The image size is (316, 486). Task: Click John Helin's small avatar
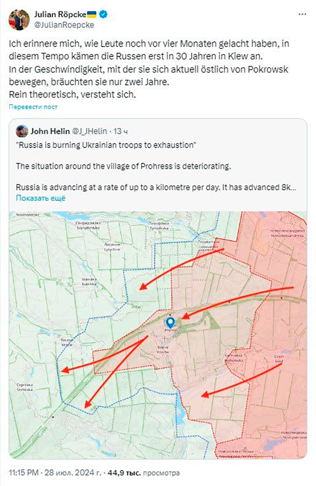click(22, 131)
